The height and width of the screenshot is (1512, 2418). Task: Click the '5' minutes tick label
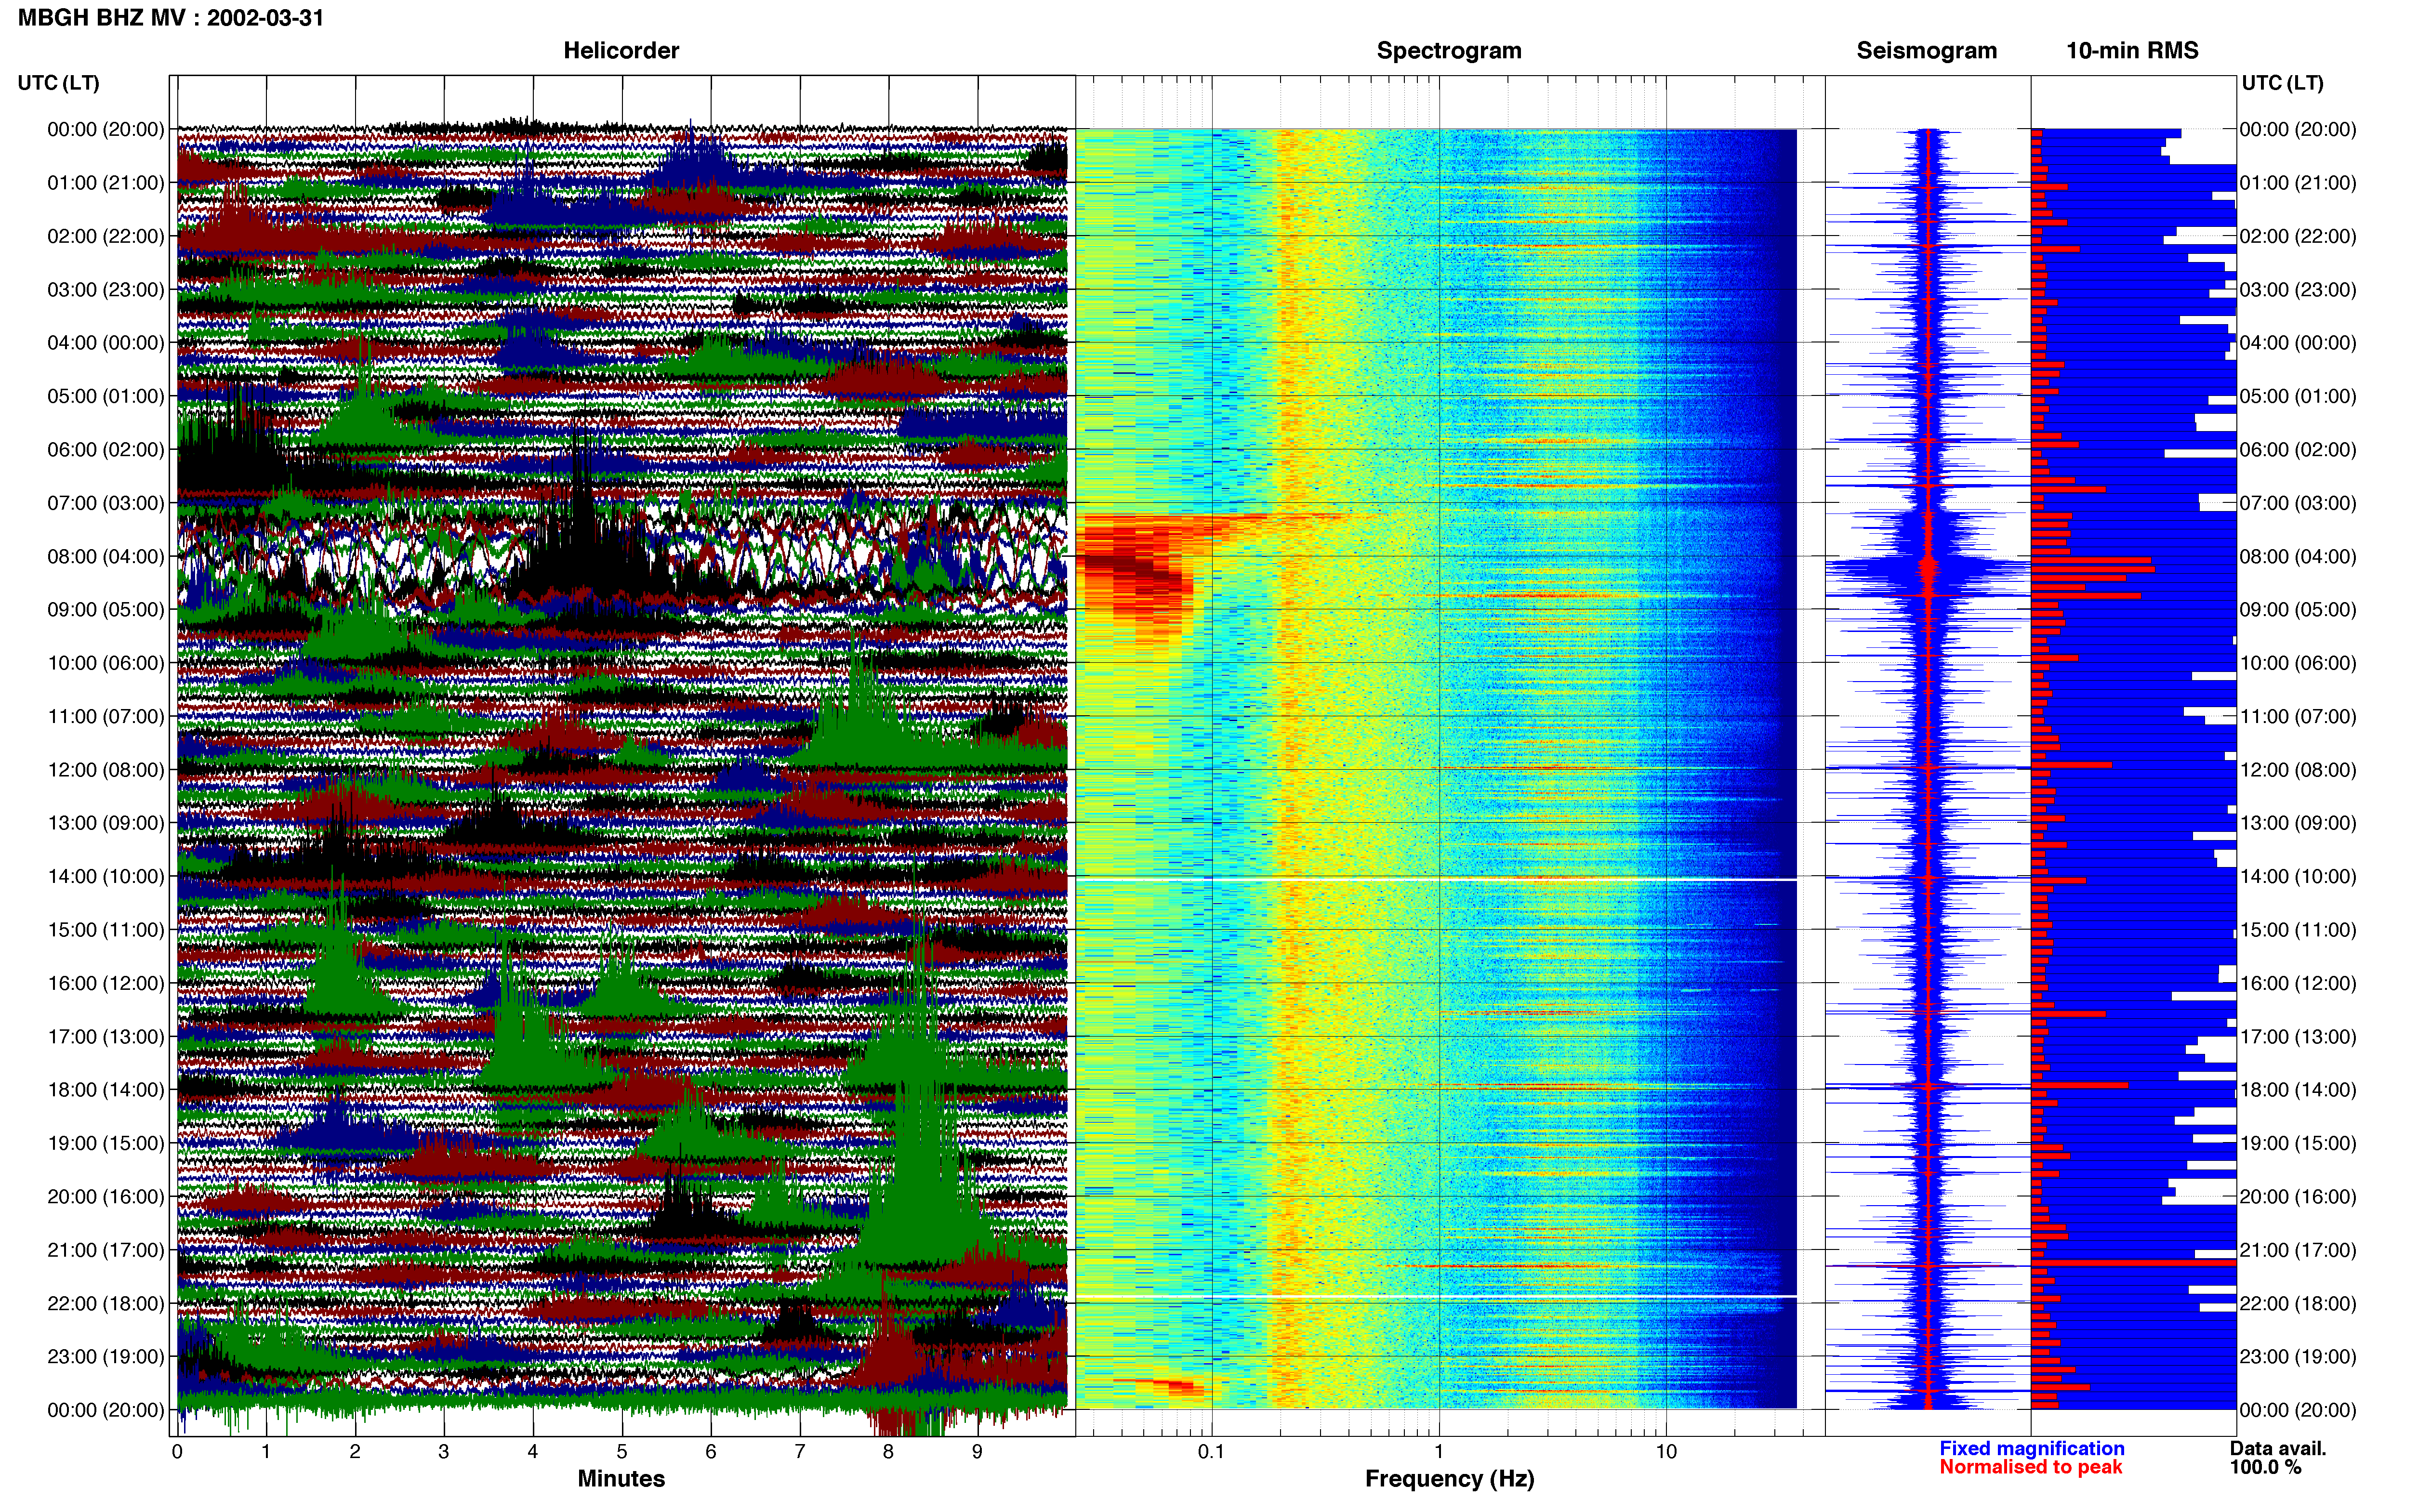[x=622, y=1452]
